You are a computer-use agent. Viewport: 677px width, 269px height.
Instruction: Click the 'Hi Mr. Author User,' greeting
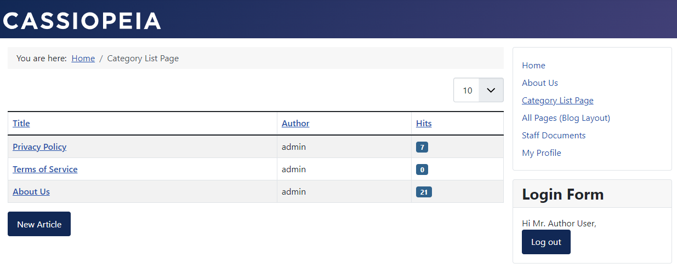[x=559, y=223]
